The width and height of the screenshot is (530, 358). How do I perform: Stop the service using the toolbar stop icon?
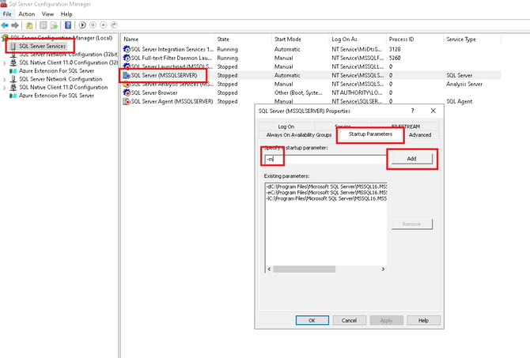pos(104,25)
